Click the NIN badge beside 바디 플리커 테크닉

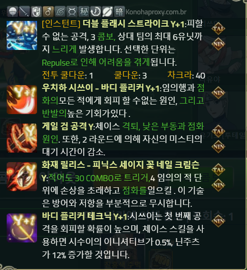point(218,221)
